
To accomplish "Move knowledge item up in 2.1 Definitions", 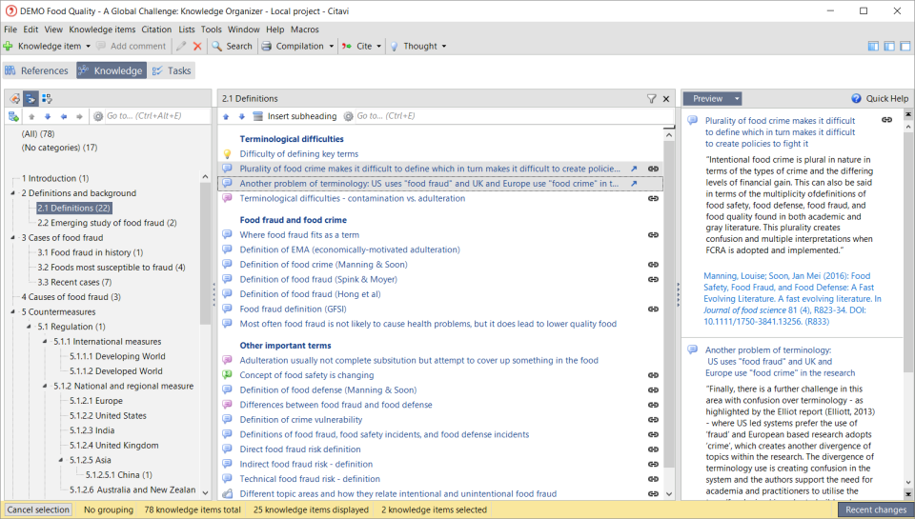I will (227, 116).
